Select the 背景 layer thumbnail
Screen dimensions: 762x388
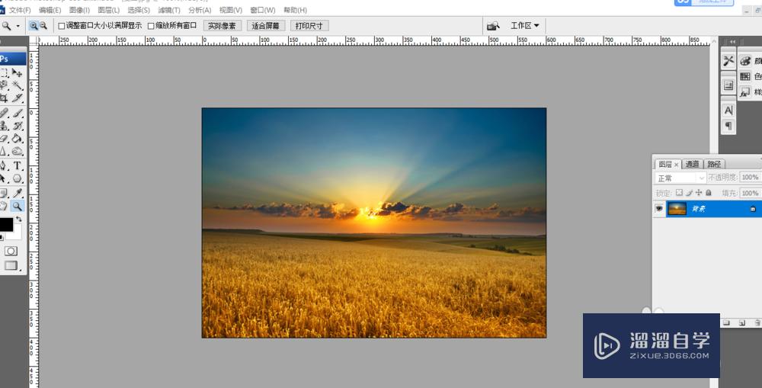(x=677, y=209)
